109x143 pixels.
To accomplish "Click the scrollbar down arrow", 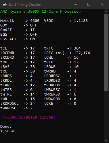I will pos(106,140).
